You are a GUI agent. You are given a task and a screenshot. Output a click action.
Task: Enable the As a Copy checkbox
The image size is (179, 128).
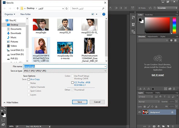tap(29, 79)
